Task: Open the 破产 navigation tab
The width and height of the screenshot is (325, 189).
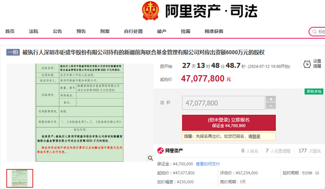Action: 162,31
